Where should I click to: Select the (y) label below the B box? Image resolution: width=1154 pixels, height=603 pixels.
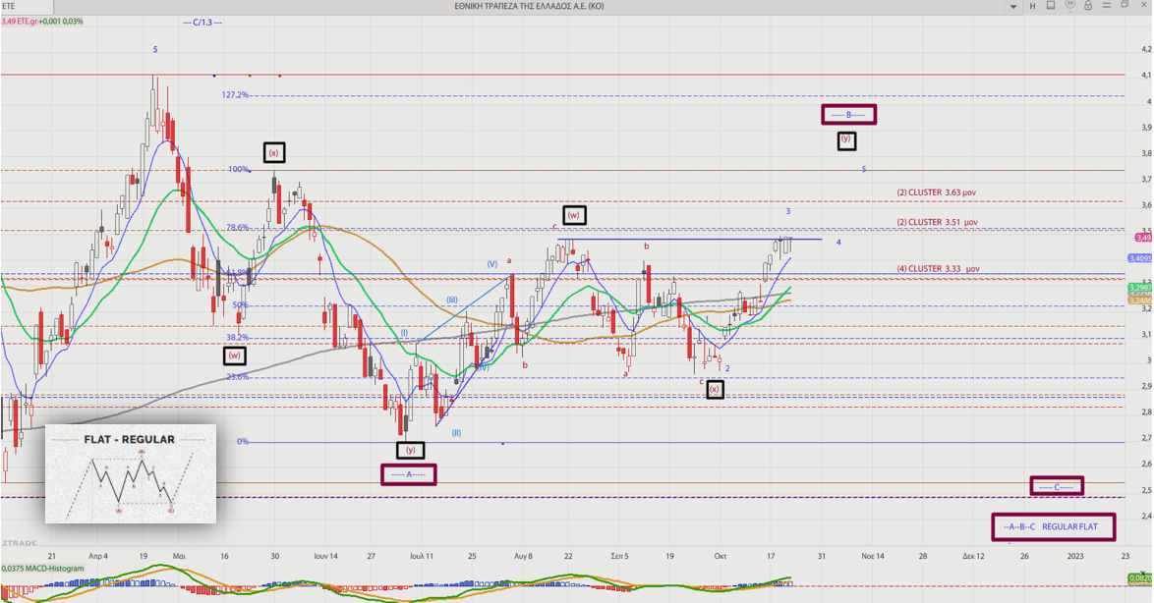coord(846,139)
